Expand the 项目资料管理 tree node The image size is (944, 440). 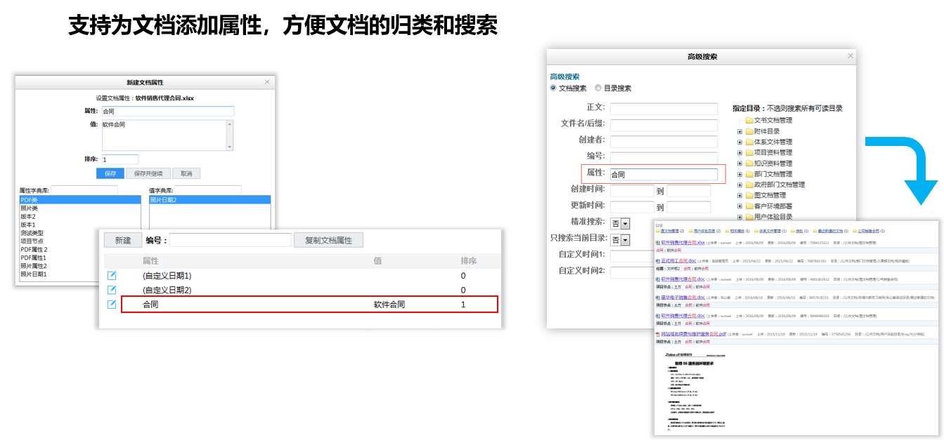click(x=739, y=152)
